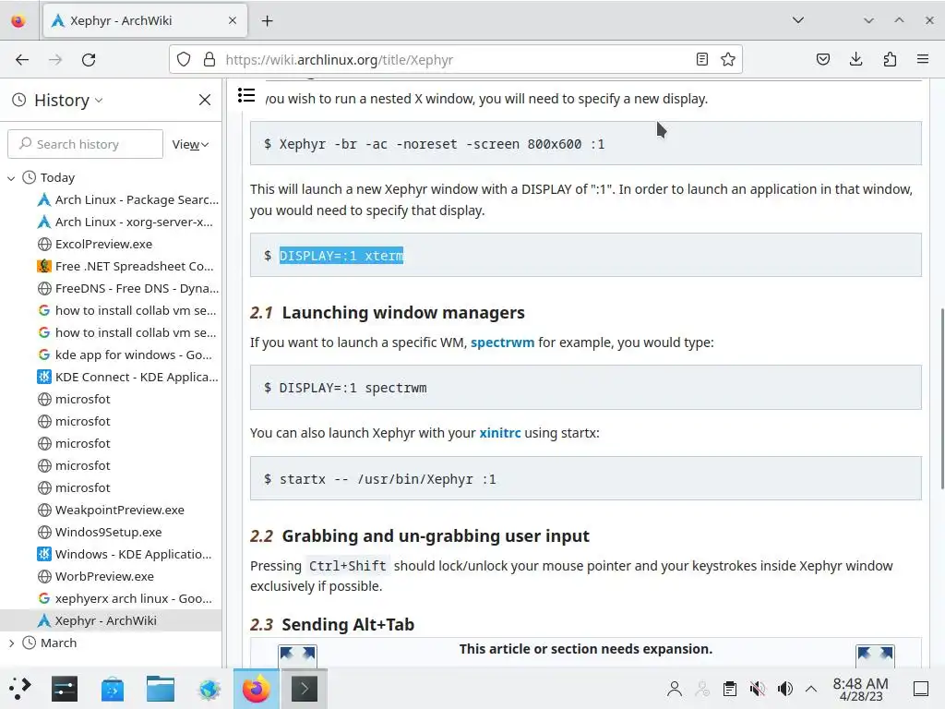Click the DISPLAY=:1 spectrwm command text
The image size is (945, 709).
(x=353, y=388)
